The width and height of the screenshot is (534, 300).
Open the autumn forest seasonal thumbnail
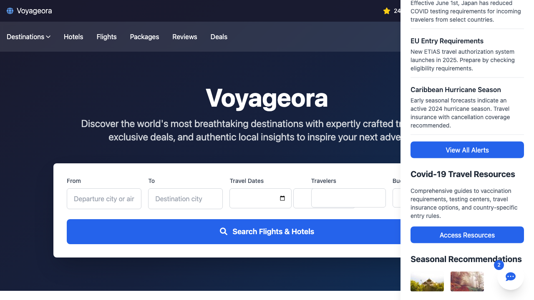[x=467, y=282]
